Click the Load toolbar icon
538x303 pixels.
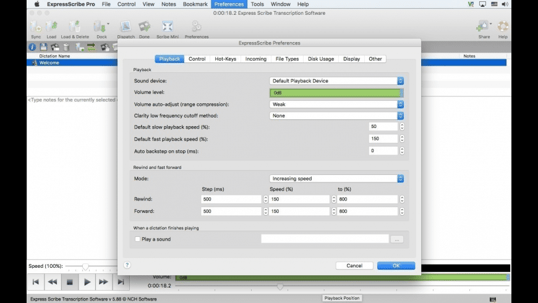click(x=51, y=27)
